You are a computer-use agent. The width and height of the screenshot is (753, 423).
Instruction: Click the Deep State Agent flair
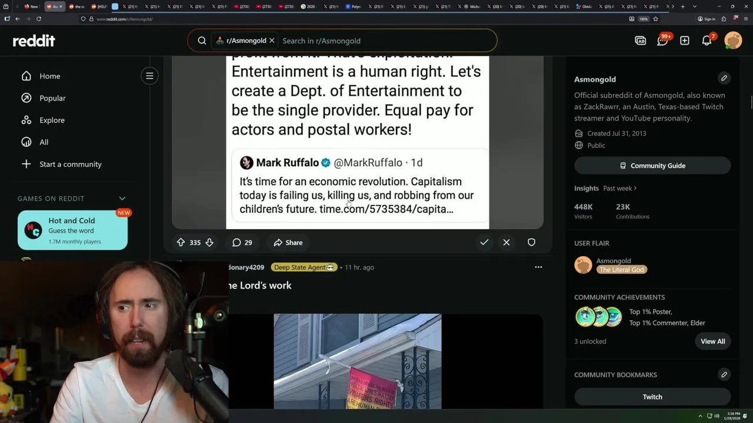304,267
